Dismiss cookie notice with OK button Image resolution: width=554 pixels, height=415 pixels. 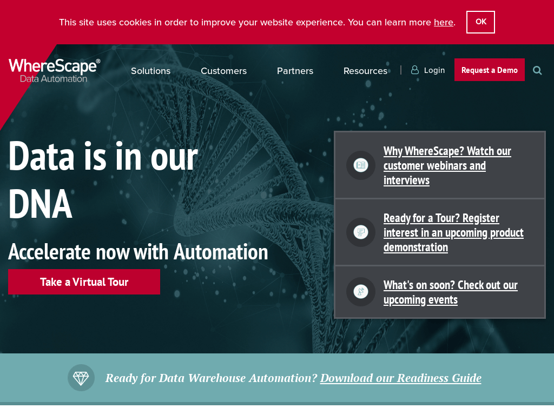(480, 22)
